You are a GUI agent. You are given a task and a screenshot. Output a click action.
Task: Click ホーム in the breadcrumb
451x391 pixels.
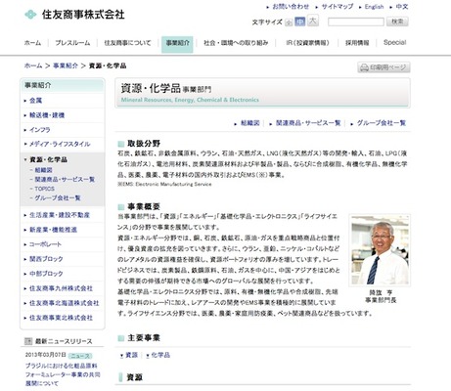33,65
